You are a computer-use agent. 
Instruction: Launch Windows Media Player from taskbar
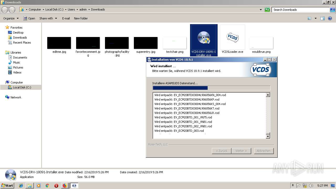(39, 186)
